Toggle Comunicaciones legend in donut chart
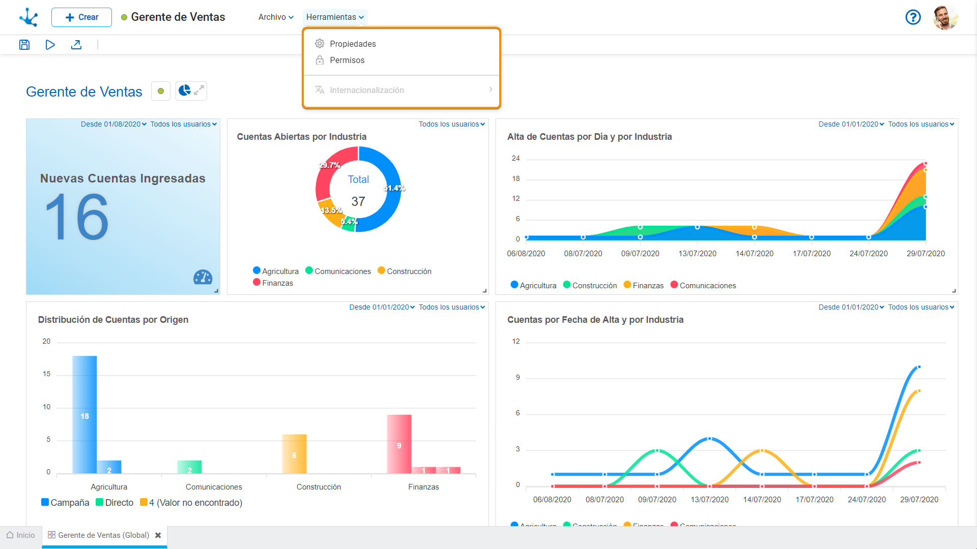Screen dimensions: 977x549 click(338, 271)
